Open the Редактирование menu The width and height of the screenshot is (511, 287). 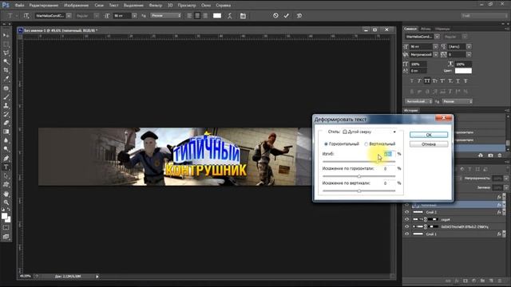click(44, 6)
